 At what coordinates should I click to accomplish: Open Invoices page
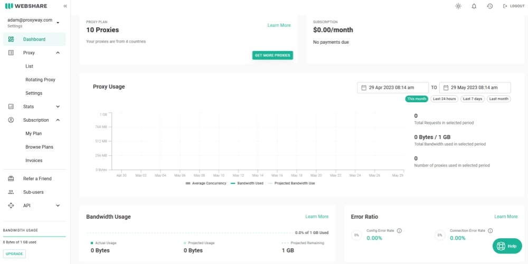tap(34, 160)
